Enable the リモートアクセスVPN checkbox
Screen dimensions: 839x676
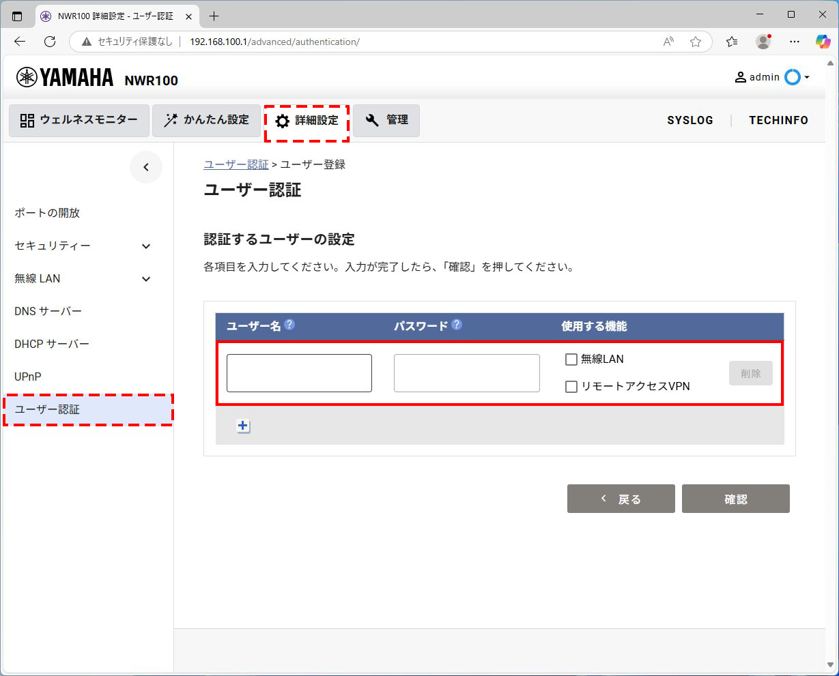pos(571,386)
